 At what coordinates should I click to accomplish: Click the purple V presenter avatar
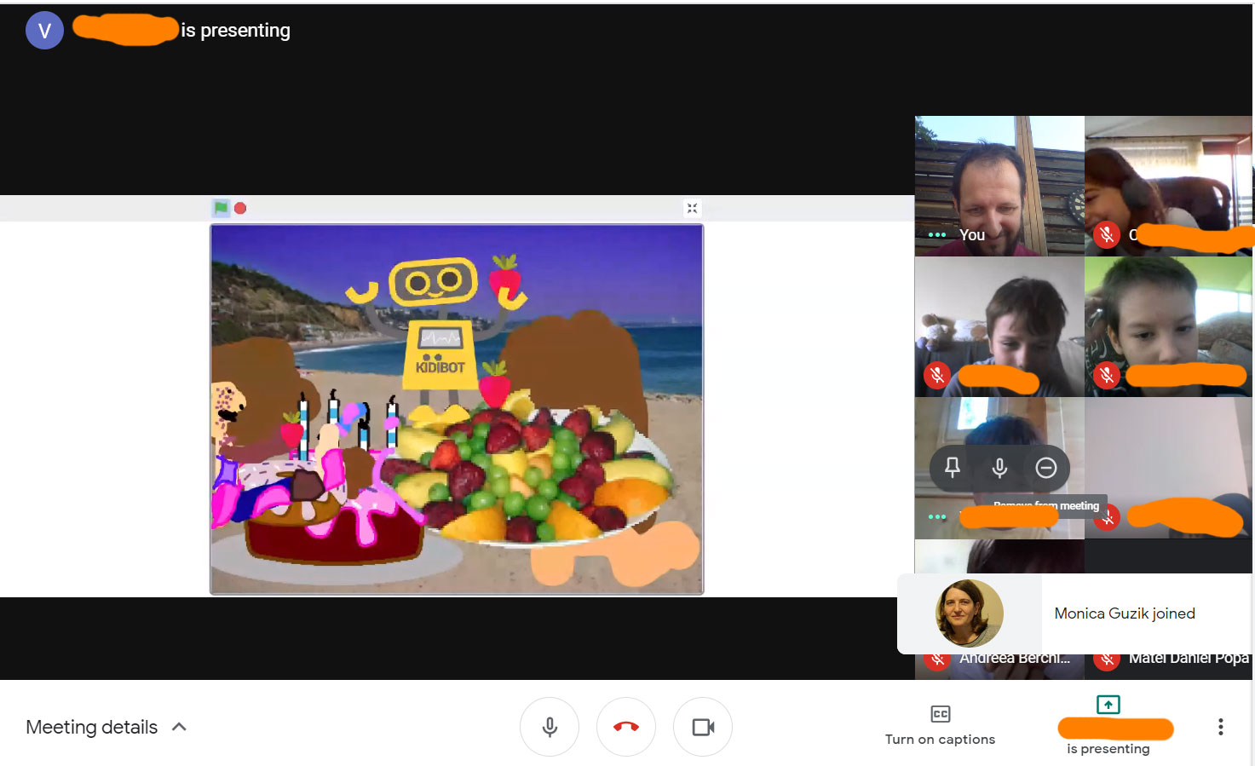click(x=44, y=31)
